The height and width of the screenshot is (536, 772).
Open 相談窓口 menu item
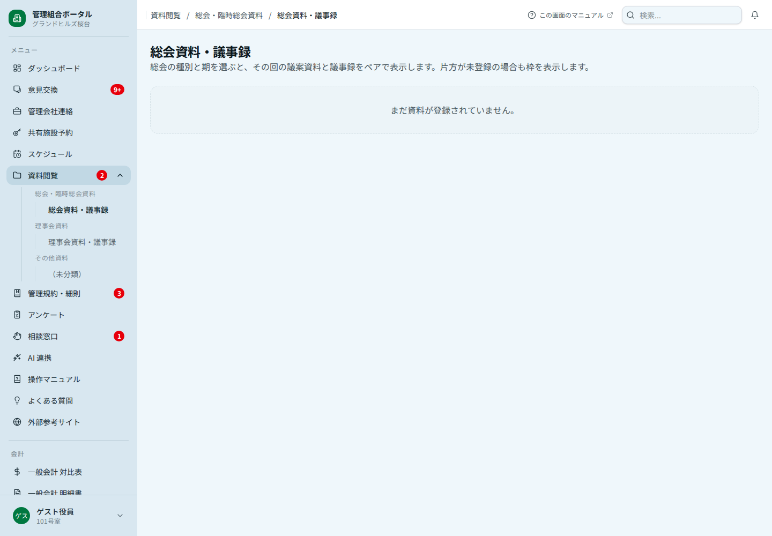[x=69, y=336]
